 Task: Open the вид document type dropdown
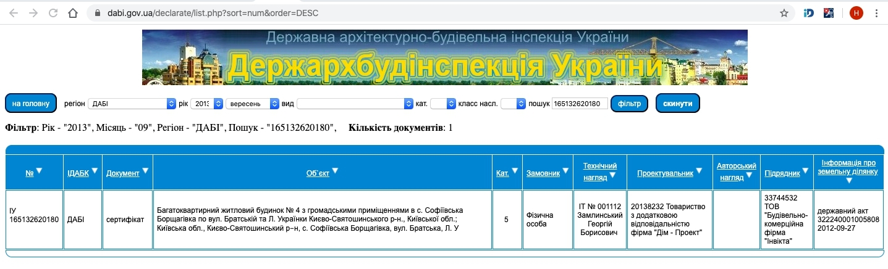tap(355, 104)
